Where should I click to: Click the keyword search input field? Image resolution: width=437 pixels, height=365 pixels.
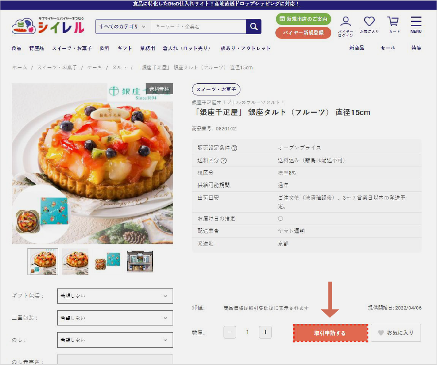point(198,26)
